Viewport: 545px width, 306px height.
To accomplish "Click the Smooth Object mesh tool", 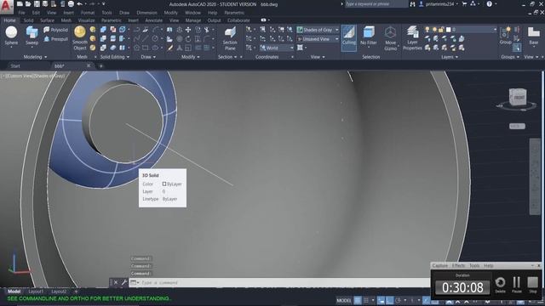I will [x=79, y=37].
